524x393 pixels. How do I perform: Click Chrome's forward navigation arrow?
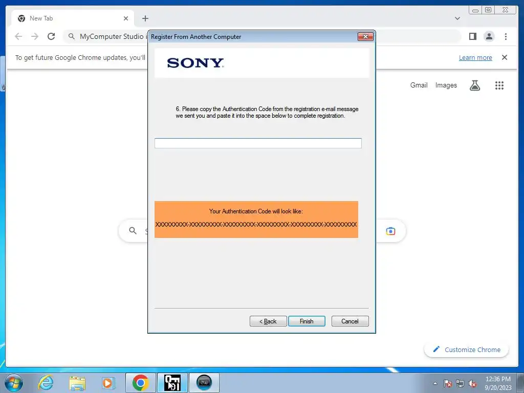click(35, 36)
